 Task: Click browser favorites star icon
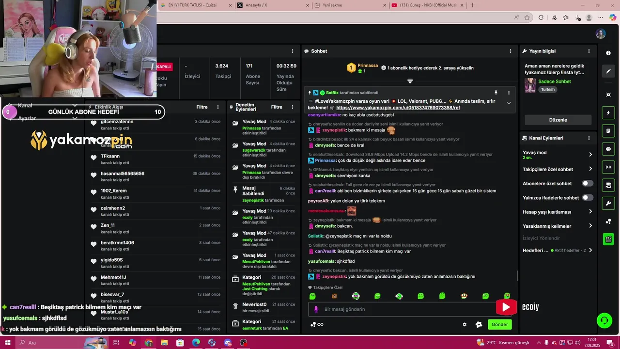pos(527,17)
